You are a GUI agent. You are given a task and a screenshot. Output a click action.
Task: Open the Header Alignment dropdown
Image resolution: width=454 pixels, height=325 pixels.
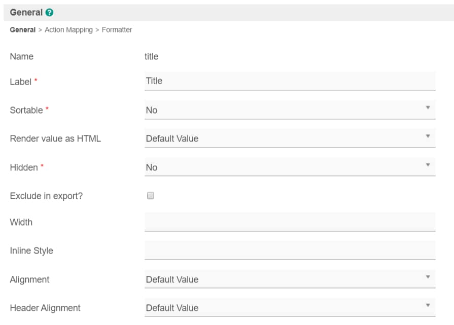pyautogui.click(x=289, y=308)
